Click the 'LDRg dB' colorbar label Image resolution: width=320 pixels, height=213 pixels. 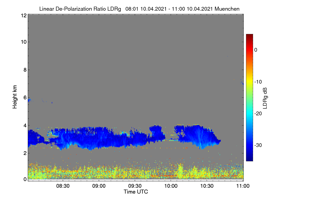265,98
